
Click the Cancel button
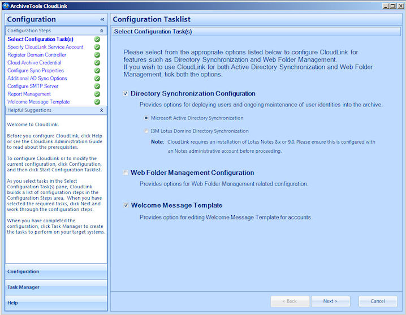click(x=378, y=301)
